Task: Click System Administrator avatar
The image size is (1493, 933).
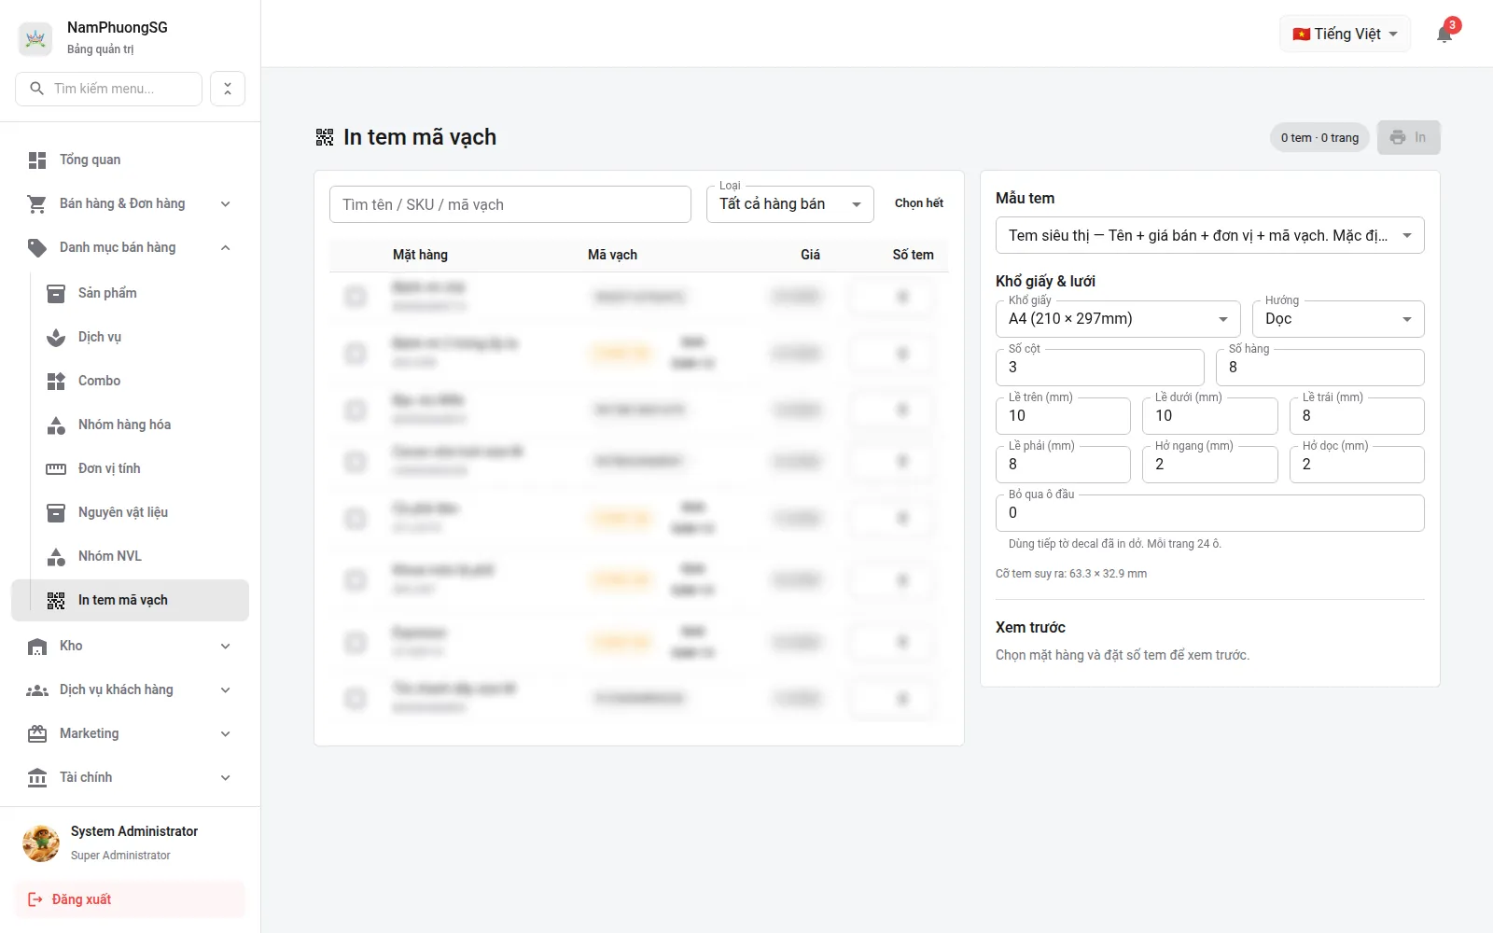Action: 41,843
